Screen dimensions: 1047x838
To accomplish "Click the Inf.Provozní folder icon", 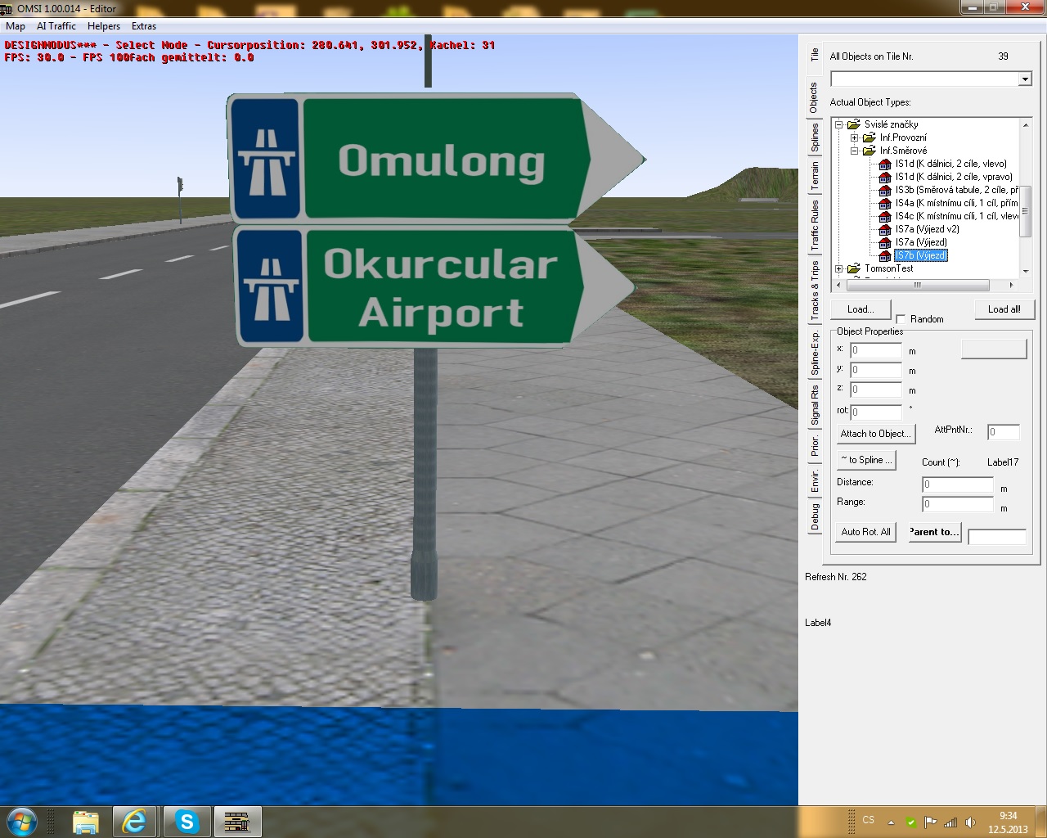I will pos(869,137).
